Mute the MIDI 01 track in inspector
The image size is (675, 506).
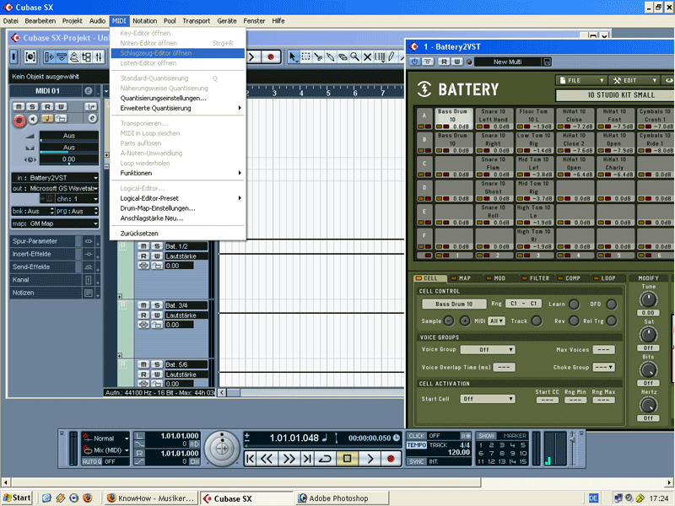pos(19,107)
